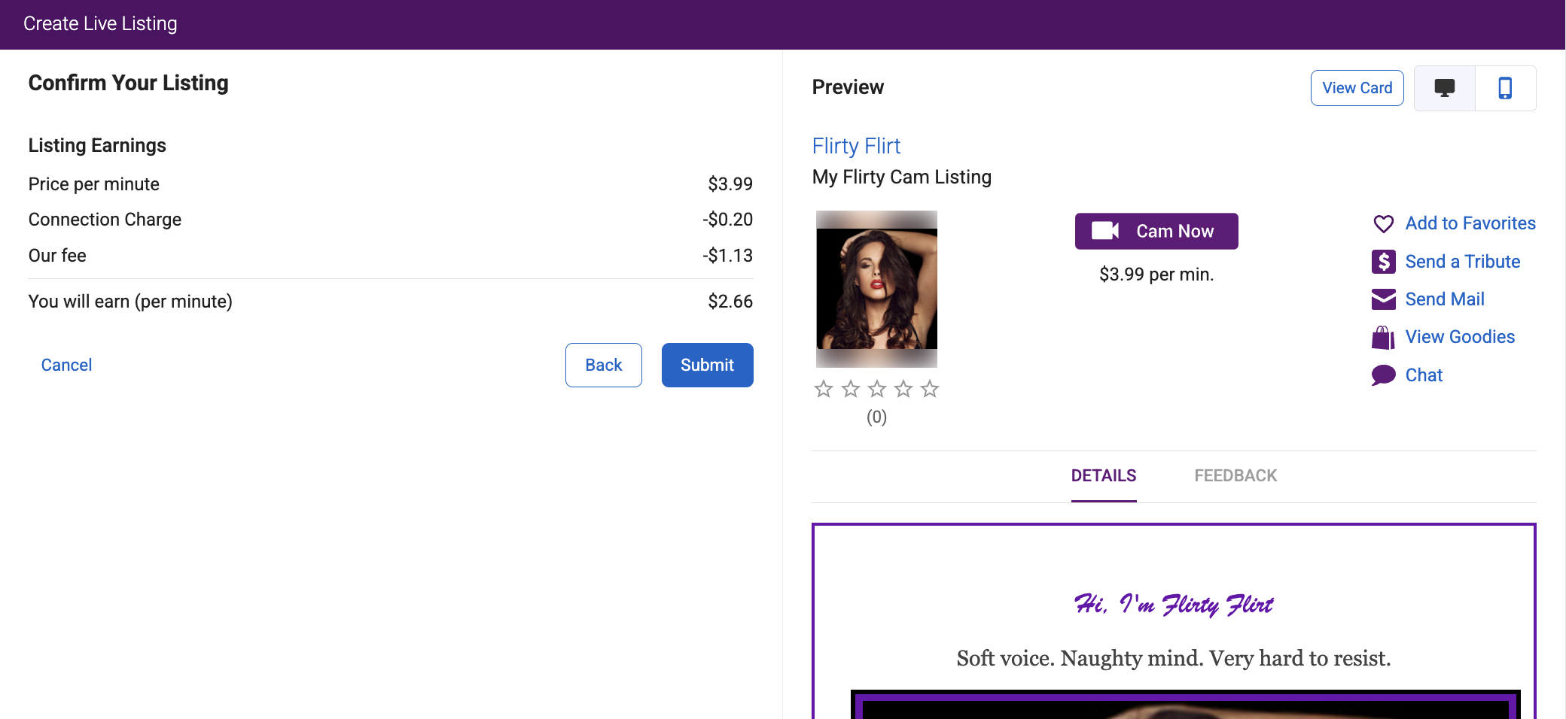The image size is (1566, 719).
Task: Rate with the fourth star
Action: (903, 389)
